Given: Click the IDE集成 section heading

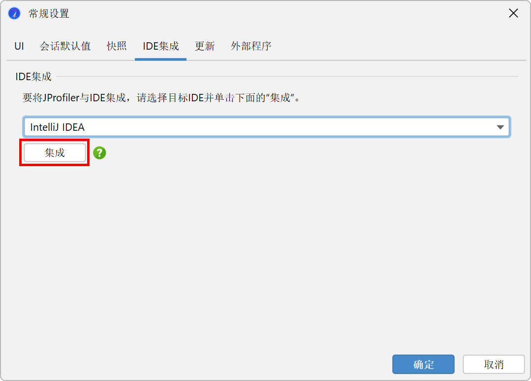Looking at the screenshot, I should tap(33, 77).
